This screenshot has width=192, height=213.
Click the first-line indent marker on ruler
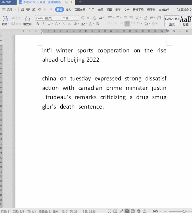tap(42, 30)
